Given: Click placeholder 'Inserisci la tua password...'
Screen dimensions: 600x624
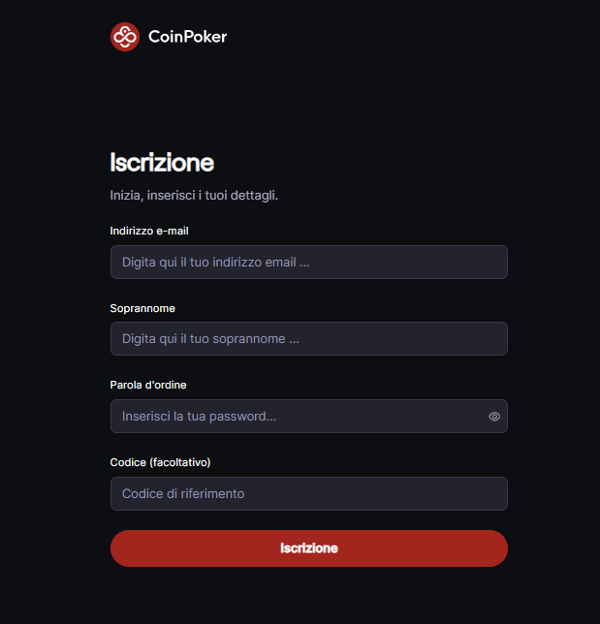Looking at the screenshot, I should point(199,417).
